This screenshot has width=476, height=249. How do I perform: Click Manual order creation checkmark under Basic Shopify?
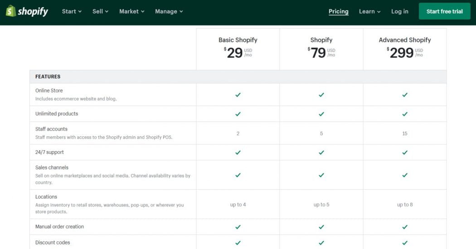(238, 227)
